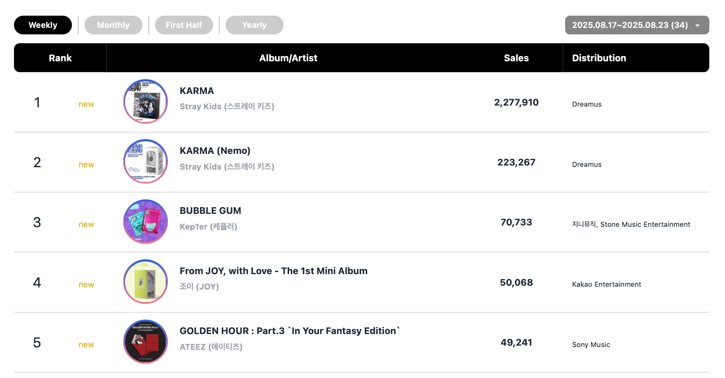Show the Yearly chart tab

pyautogui.click(x=255, y=25)
